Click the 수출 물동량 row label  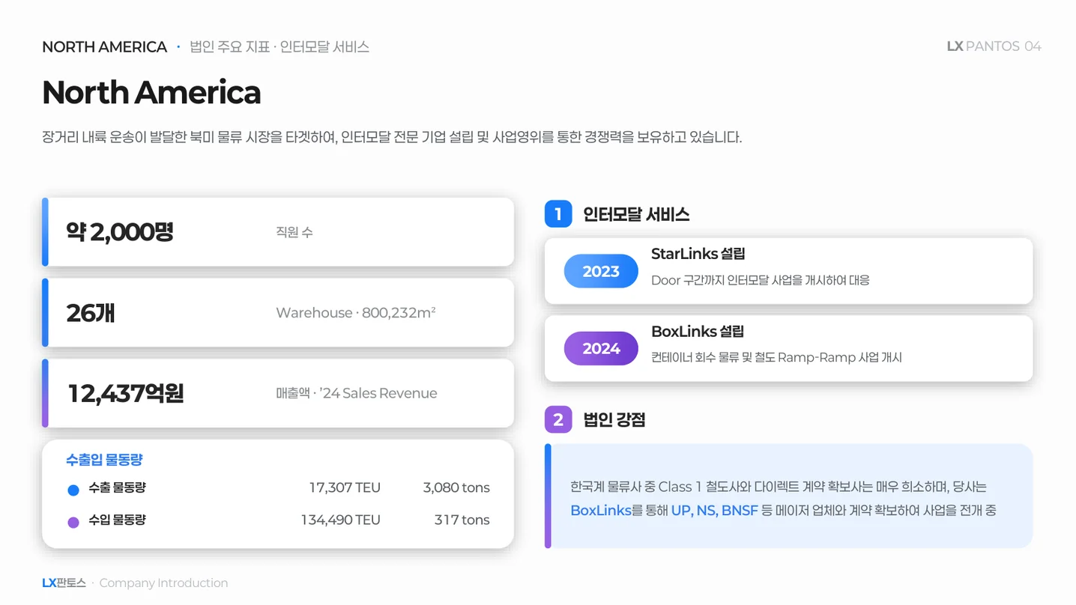click(117, 487)
